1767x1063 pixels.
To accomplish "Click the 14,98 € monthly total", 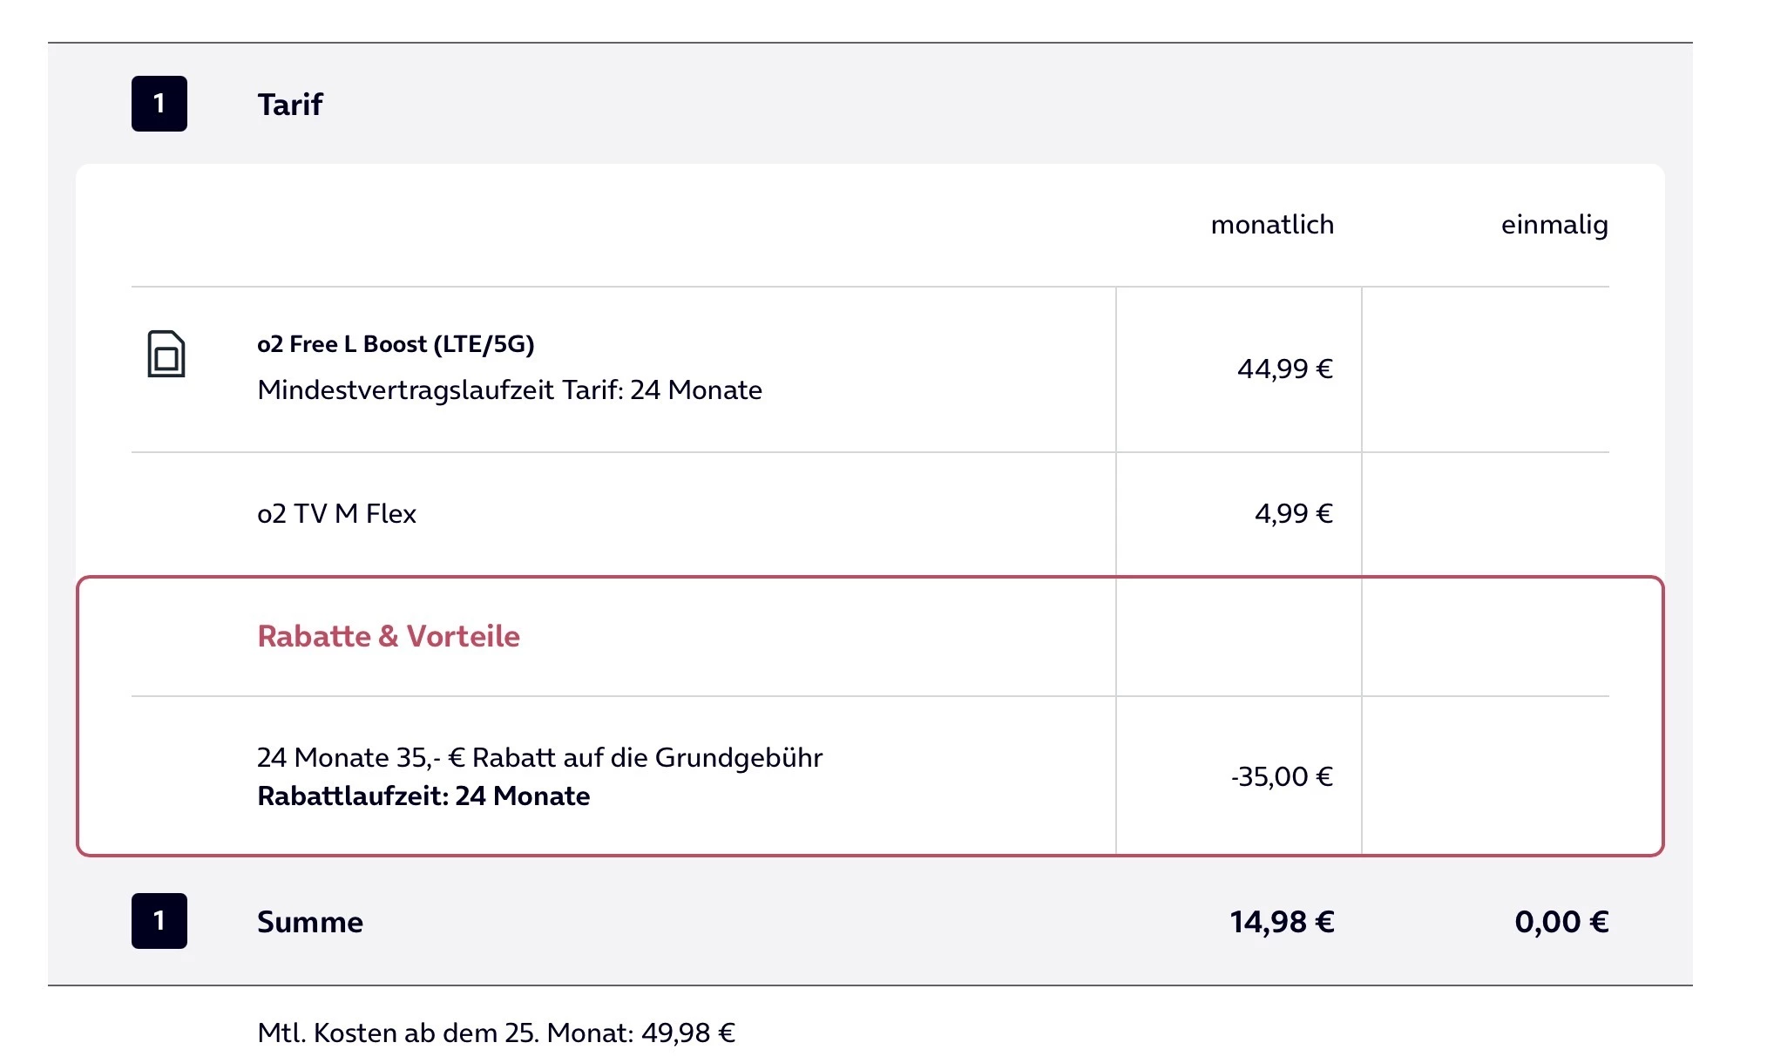I will coord(1282,922).
